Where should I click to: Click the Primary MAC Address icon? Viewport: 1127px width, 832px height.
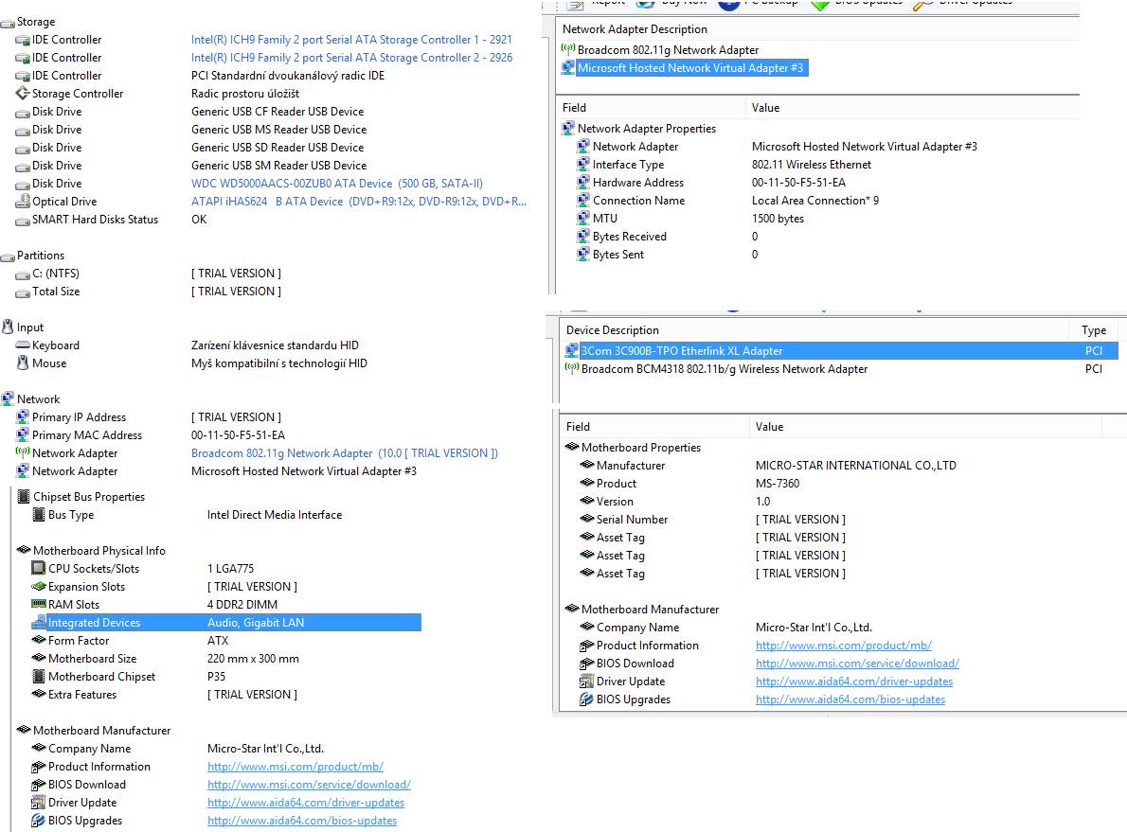coord(23,434)
